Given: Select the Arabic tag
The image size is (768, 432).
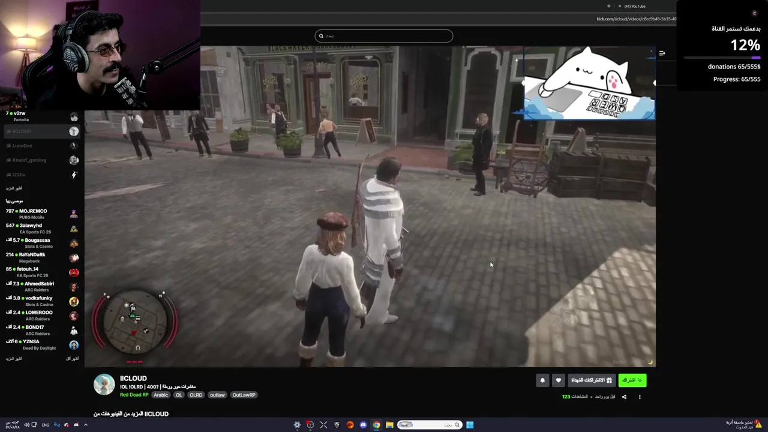Looking at the screenshot, I should [x=161, y=395].
